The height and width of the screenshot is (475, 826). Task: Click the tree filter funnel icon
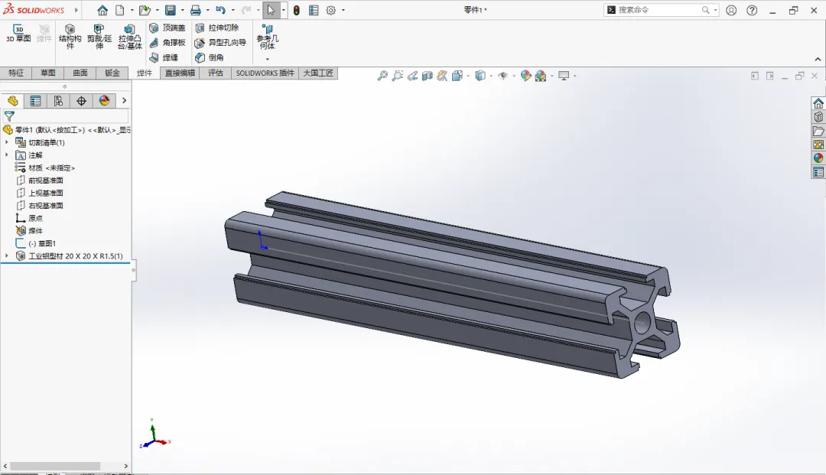(9, 115)
